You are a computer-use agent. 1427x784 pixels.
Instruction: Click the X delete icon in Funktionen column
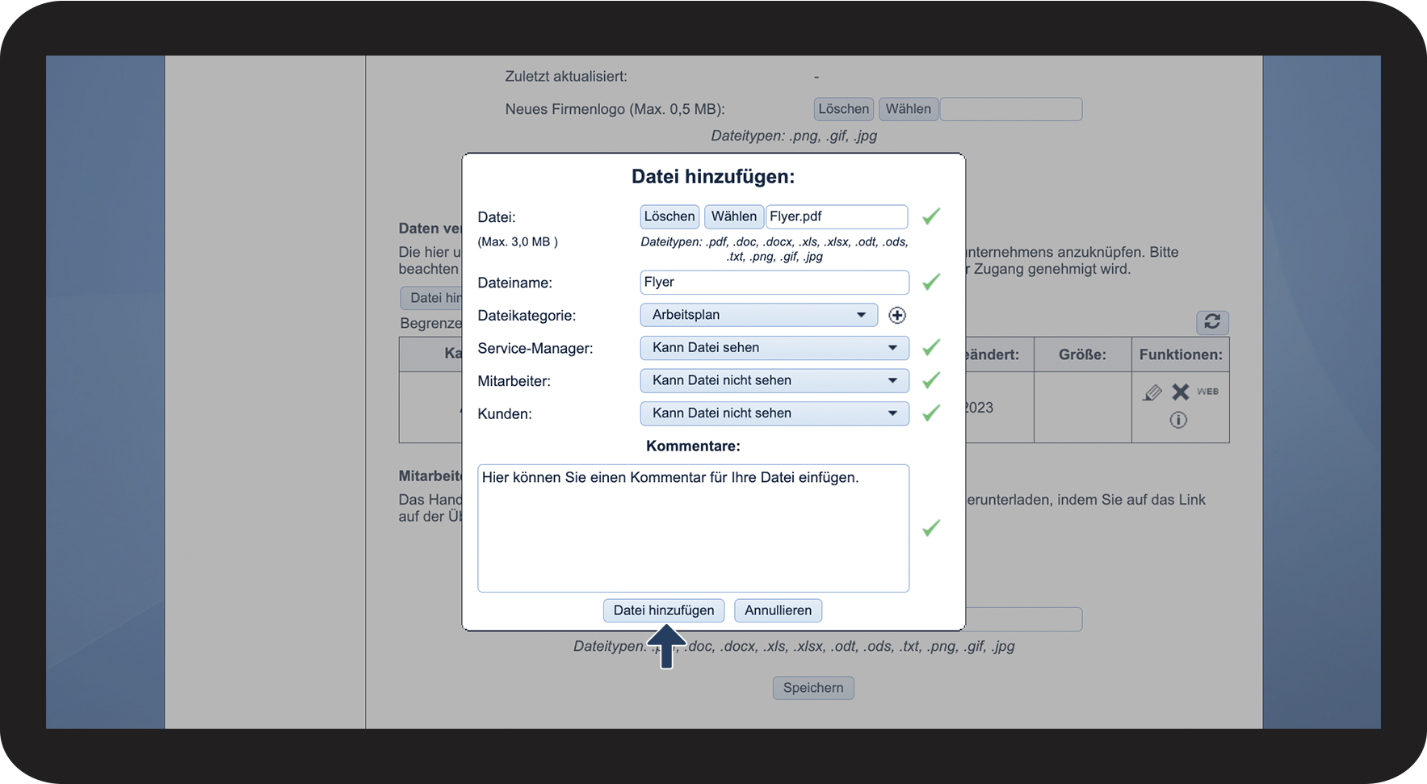pyautogui.click(x=1180, y=392)
